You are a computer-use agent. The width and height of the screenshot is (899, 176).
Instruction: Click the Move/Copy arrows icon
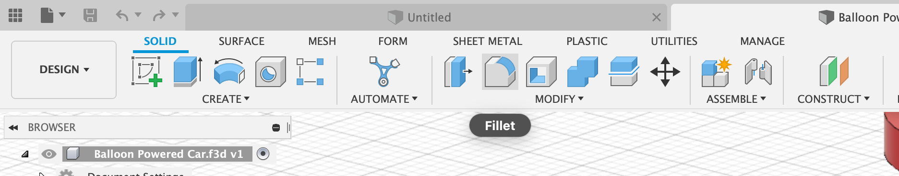(x=665, y=72)
